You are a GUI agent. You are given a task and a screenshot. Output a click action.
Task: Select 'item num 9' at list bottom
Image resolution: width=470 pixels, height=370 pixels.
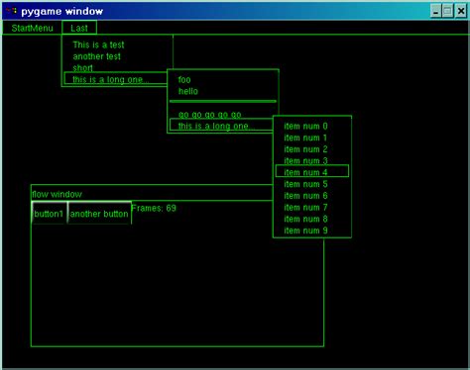pyautogui.click(x=305, y=231)
